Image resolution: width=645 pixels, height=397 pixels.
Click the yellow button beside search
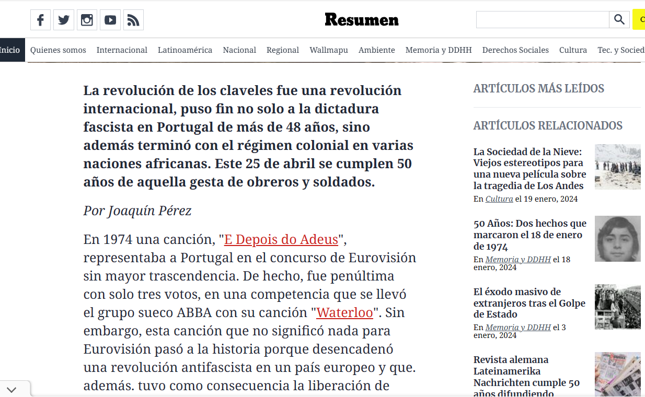pyautogui.click(x=639, y=20)
